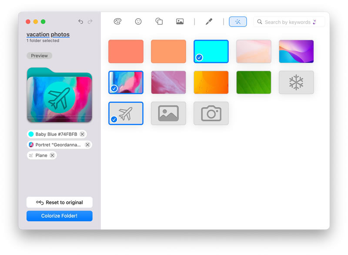Remove the Baby Blue #74FBFB tag
This screenshot has width=348, height=255.
(x=82, y=134)
